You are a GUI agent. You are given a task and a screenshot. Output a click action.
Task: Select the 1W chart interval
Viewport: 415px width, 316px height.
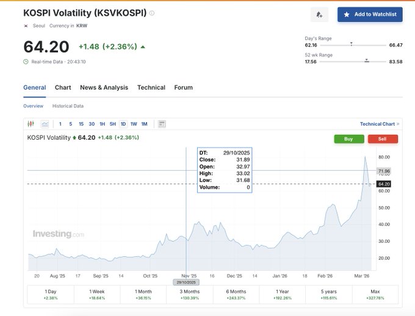134,124
